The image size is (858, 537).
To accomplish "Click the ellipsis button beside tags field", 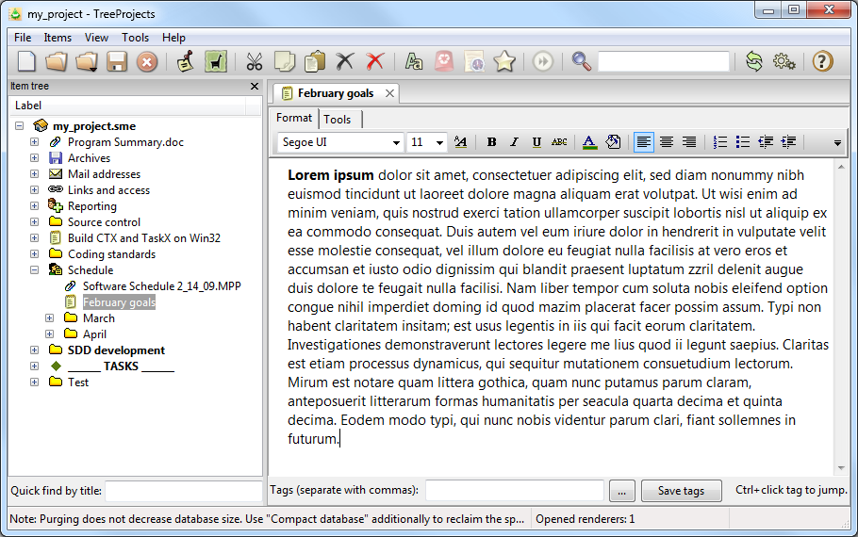I will (621, 491).
